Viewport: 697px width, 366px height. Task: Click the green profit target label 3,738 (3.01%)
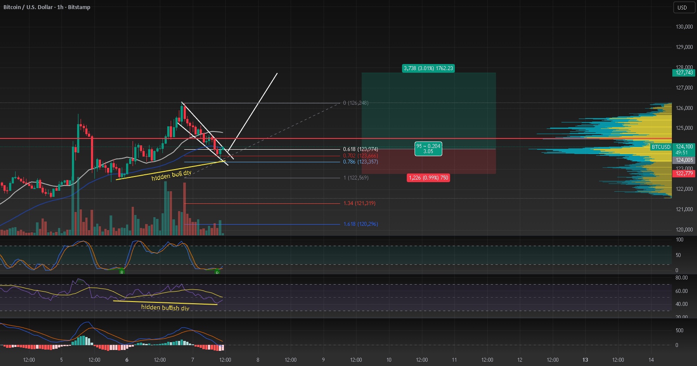coord(428,68)
